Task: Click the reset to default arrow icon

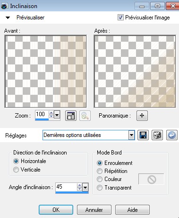Action: tap(172, 135)
